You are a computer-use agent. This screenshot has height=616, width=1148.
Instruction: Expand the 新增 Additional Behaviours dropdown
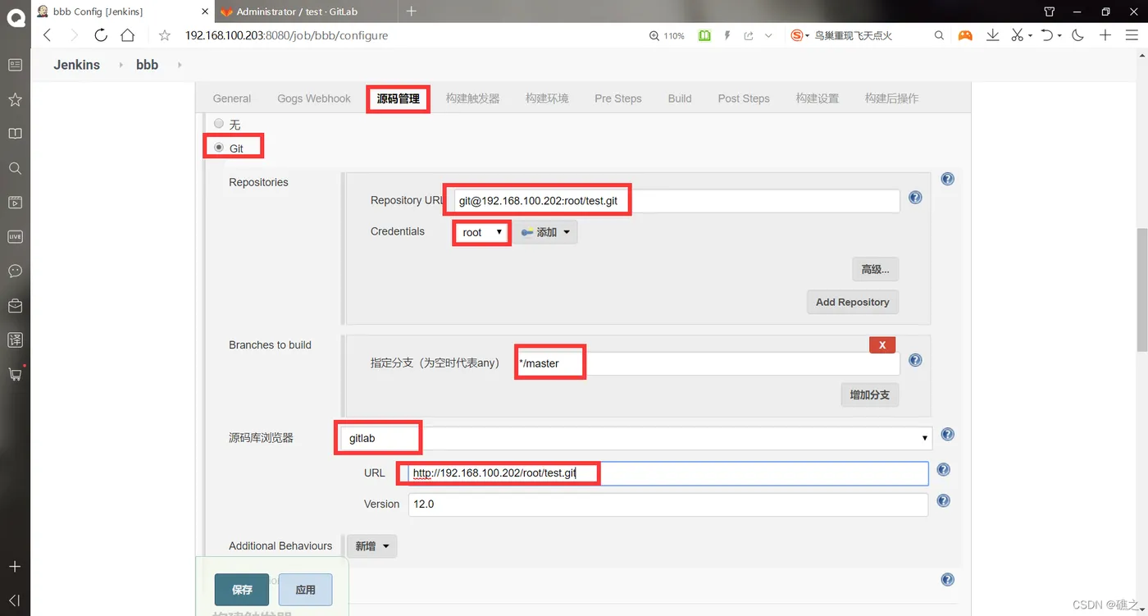tap(372, 546)
